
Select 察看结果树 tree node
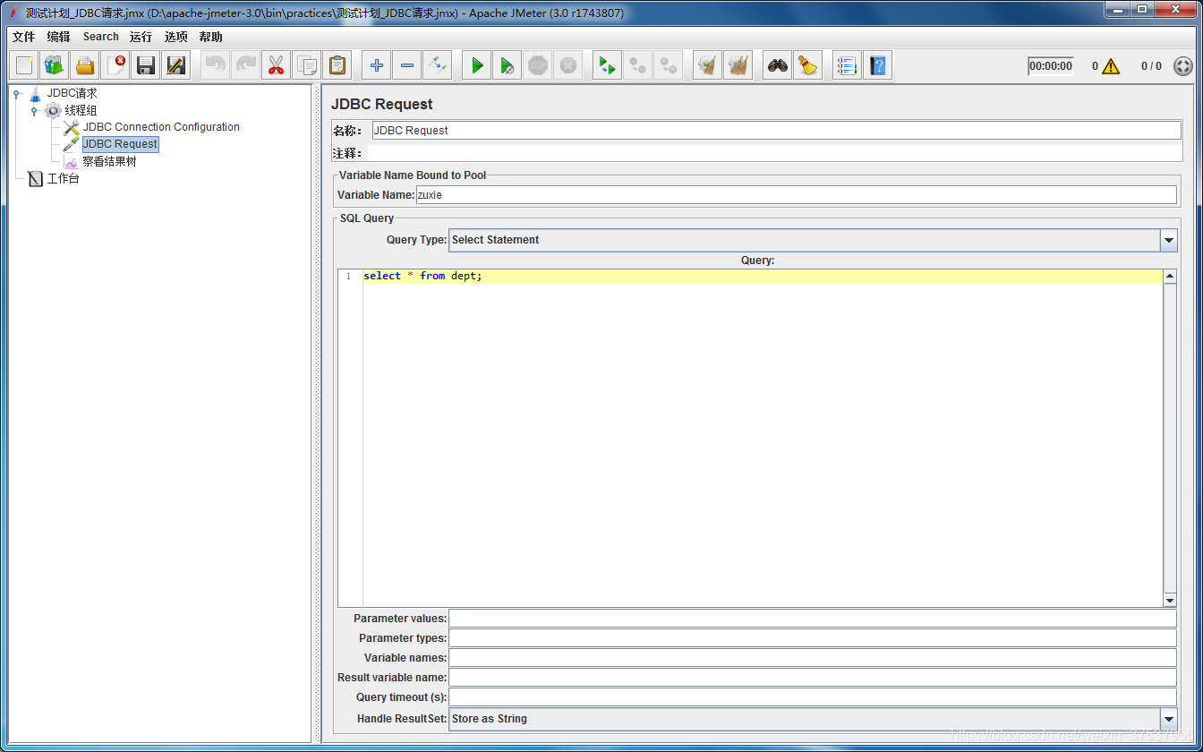(109, 162)
